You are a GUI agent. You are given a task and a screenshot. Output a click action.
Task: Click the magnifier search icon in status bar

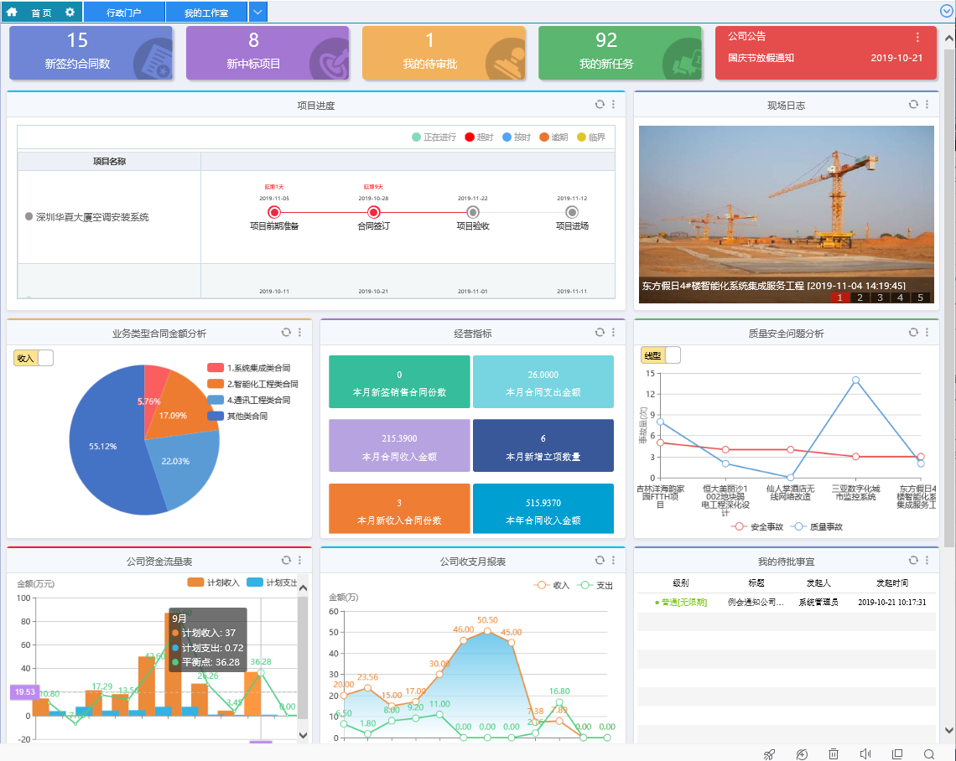929,754
